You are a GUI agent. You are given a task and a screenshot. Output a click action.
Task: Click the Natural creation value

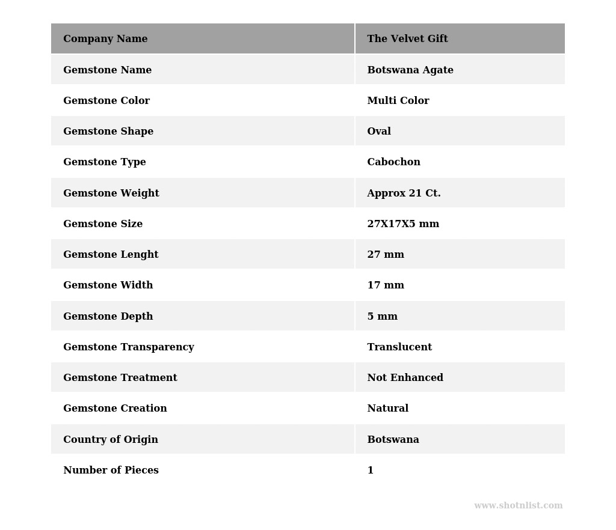click(387, 409)
